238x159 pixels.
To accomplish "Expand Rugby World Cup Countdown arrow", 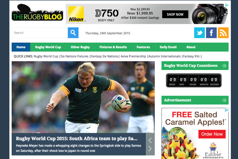I will point(224,66).
